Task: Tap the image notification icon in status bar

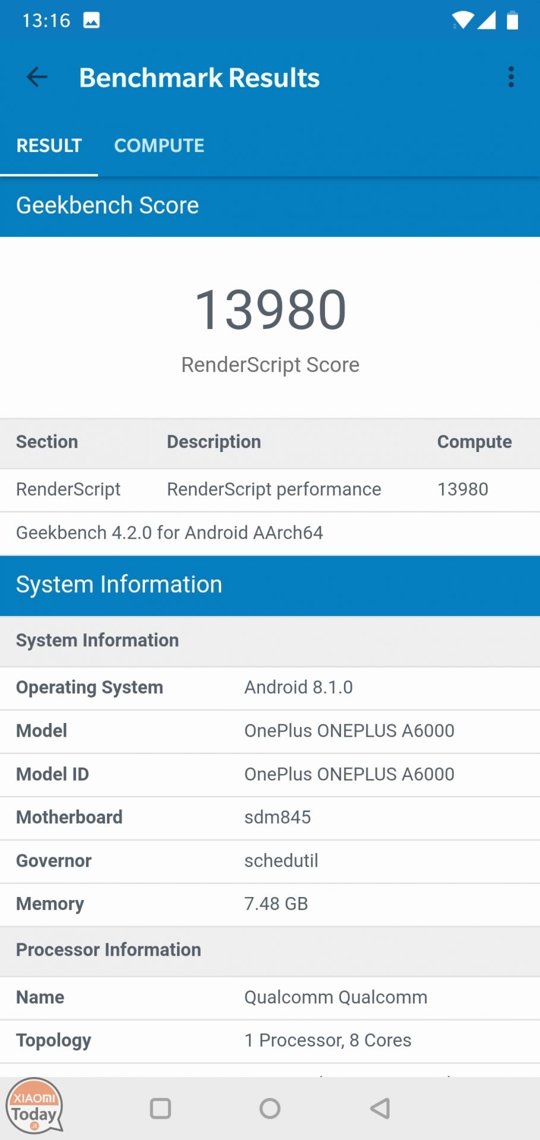Action: pos(91,21)
